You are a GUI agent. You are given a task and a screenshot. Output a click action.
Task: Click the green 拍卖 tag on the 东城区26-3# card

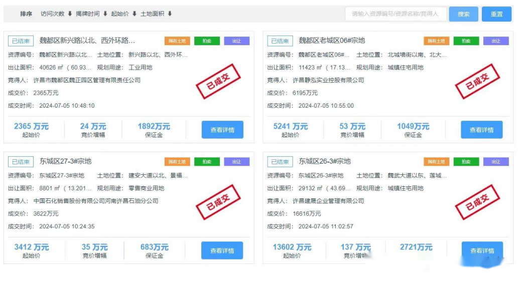coord(466,162)
